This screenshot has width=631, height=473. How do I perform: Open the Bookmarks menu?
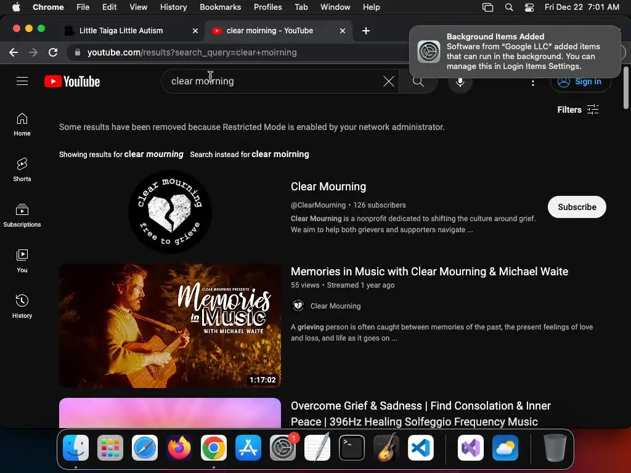click(220, 7)
